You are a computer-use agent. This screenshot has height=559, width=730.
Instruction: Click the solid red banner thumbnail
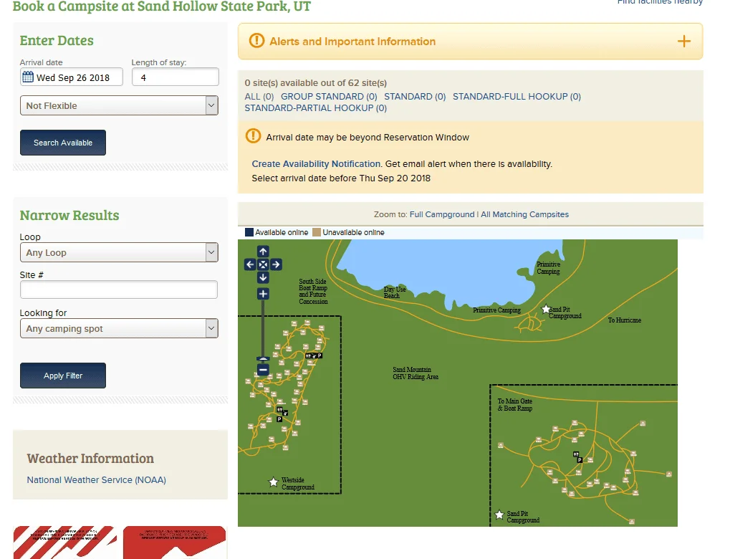point(175,543)
